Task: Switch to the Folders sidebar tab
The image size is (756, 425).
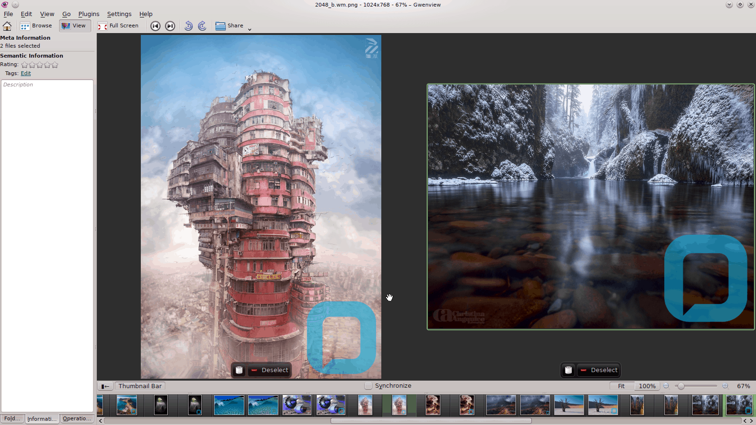Action: pyautogui.click(x=12, y=419)
